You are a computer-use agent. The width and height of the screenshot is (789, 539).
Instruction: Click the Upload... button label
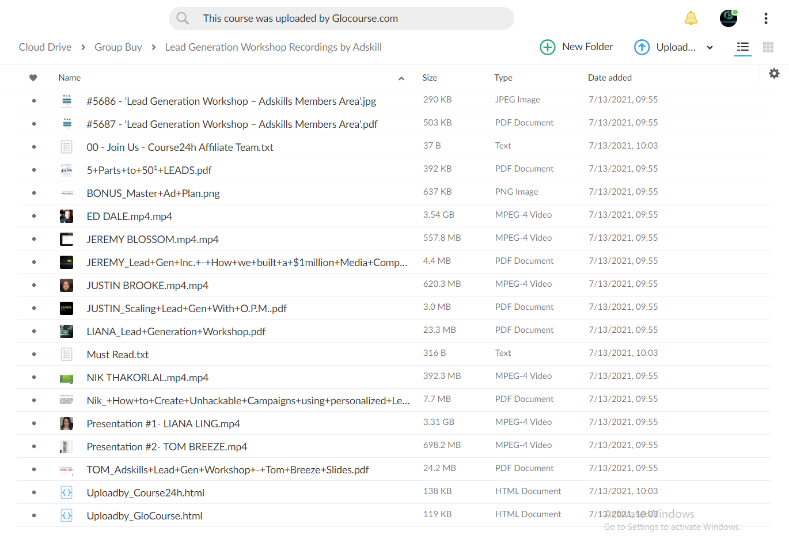676,47
